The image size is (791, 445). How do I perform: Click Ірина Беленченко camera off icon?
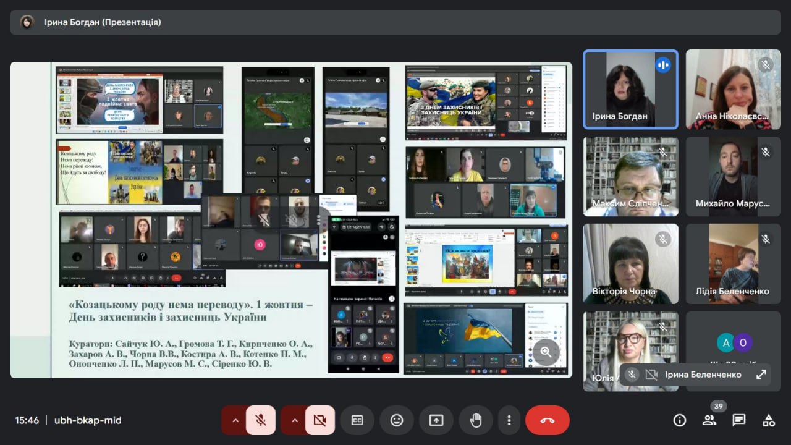[651, 375]
